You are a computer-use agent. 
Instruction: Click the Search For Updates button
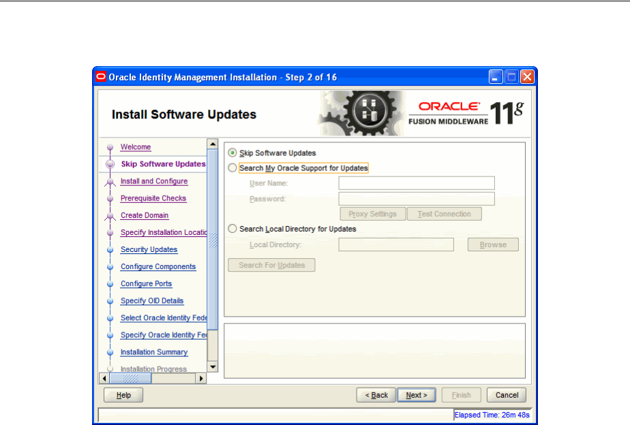point(271,265)
